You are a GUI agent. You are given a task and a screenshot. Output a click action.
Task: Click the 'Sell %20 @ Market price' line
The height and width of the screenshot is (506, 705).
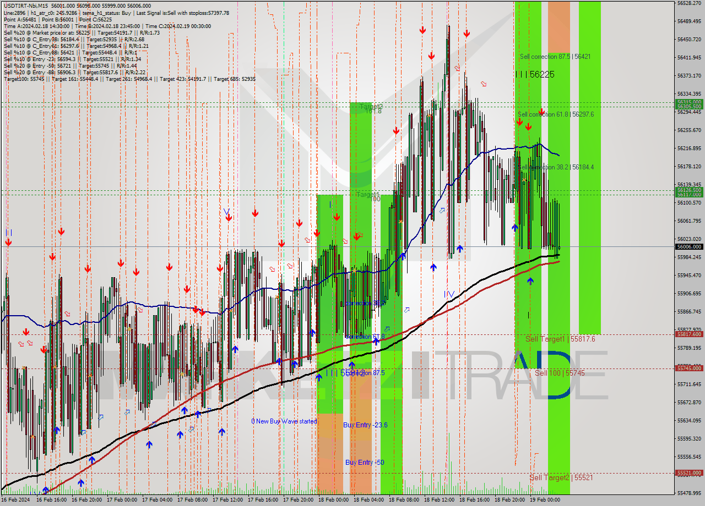[x=82, y=32]
